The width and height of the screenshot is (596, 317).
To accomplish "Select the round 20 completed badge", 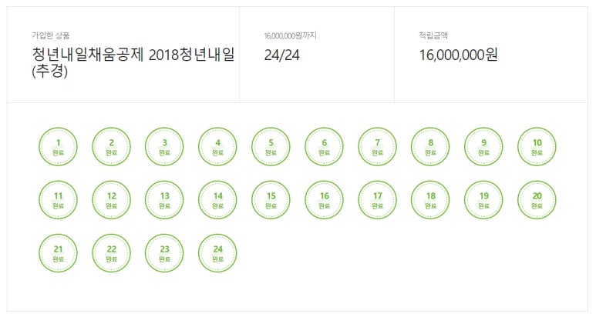I will (537, 200).
